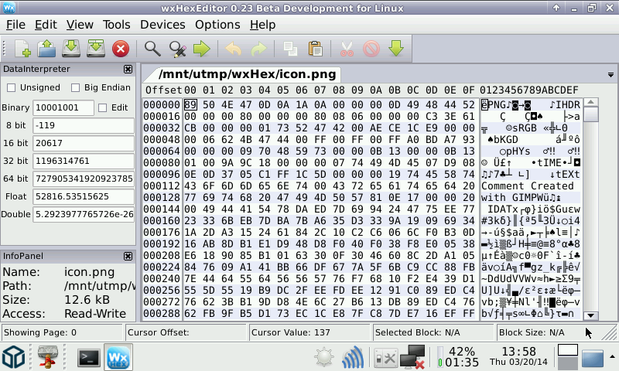Open Find with magnifier icon

point(152,49)
